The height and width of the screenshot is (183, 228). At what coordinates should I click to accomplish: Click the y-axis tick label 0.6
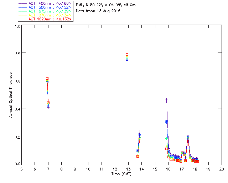tap(17, 81)
